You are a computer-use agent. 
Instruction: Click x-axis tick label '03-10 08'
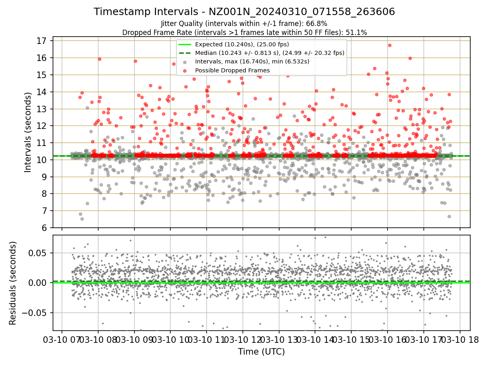[98, 340]
